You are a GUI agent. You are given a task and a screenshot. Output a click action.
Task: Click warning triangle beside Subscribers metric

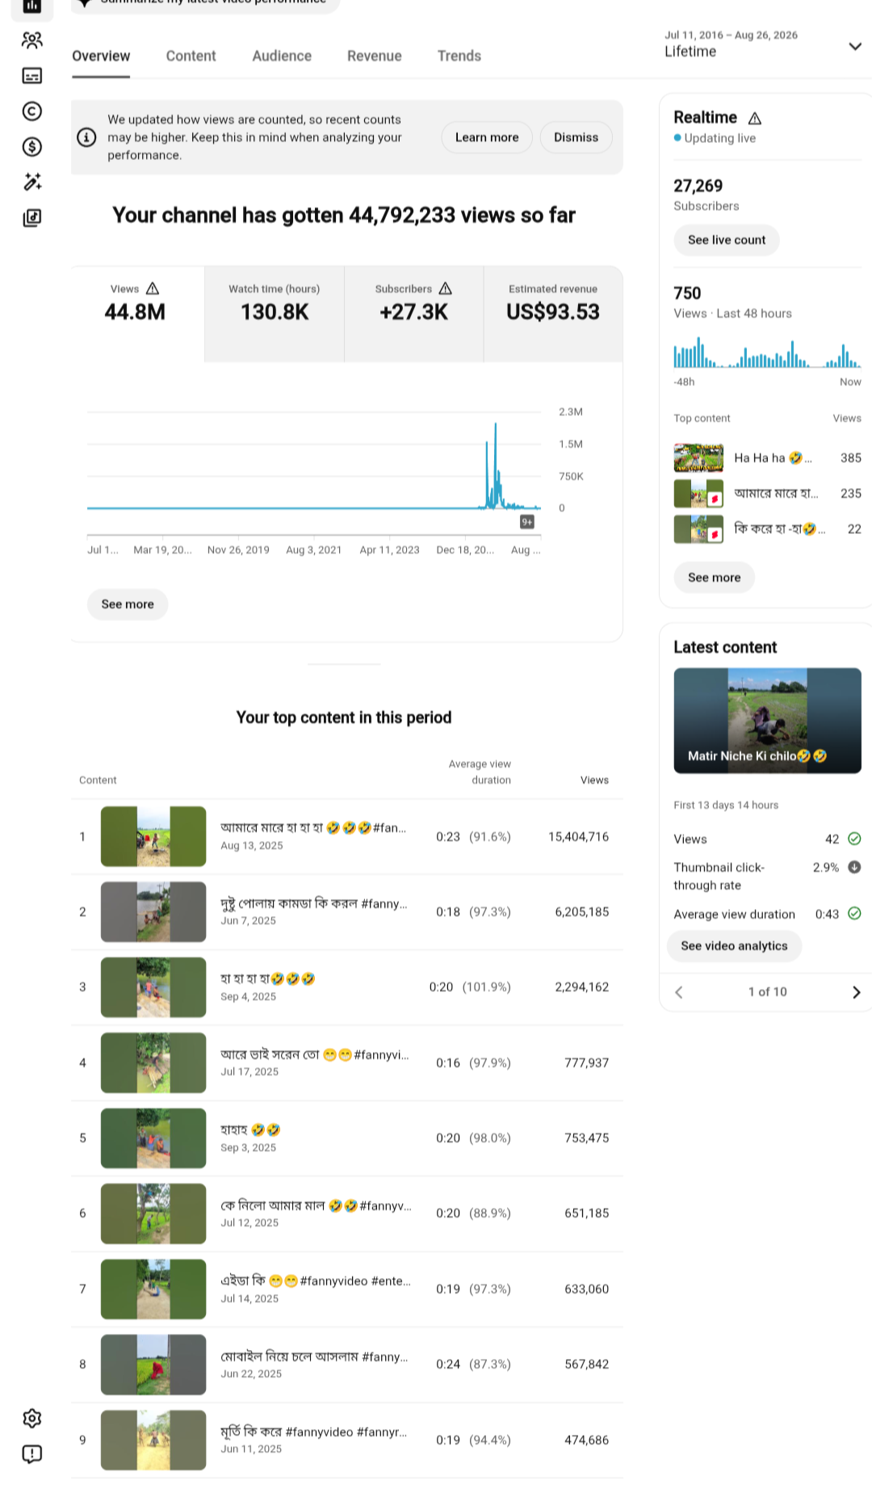[445, 288]
